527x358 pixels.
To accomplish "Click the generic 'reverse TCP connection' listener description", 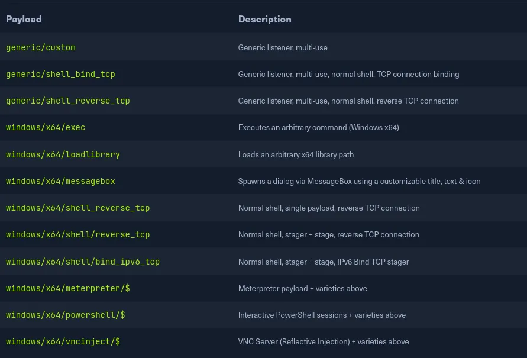I will (348, 101).
